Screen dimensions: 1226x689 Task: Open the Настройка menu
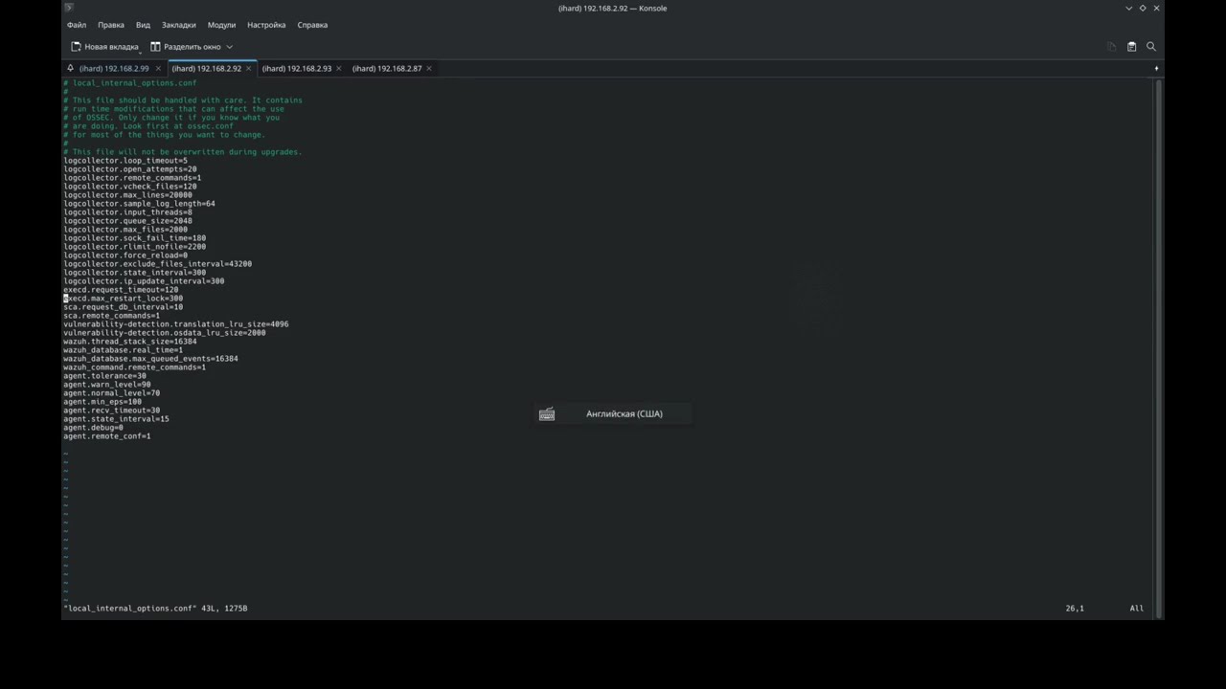pyautogui.click(x=266, y=25)
